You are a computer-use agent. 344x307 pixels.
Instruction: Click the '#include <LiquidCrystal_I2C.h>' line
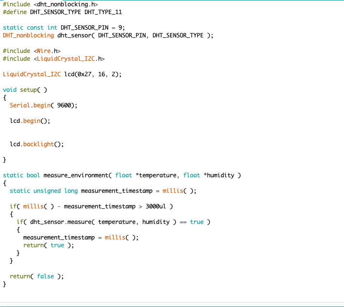tap(54, 59)
